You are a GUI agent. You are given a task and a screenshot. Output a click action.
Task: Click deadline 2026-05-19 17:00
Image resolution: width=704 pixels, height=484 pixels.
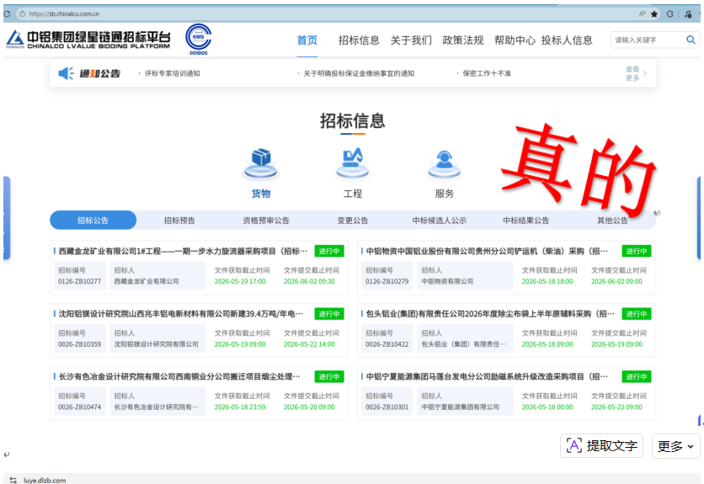tap(240, 281)
